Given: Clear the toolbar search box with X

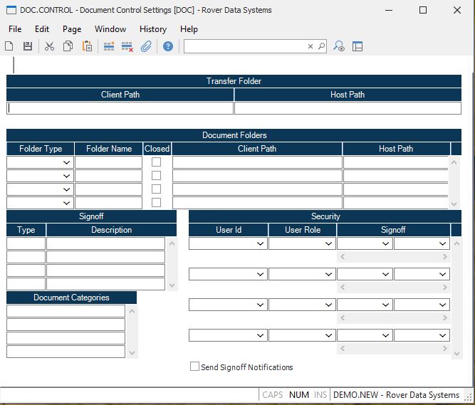Looking at the screenshot, I should point(310,46).
